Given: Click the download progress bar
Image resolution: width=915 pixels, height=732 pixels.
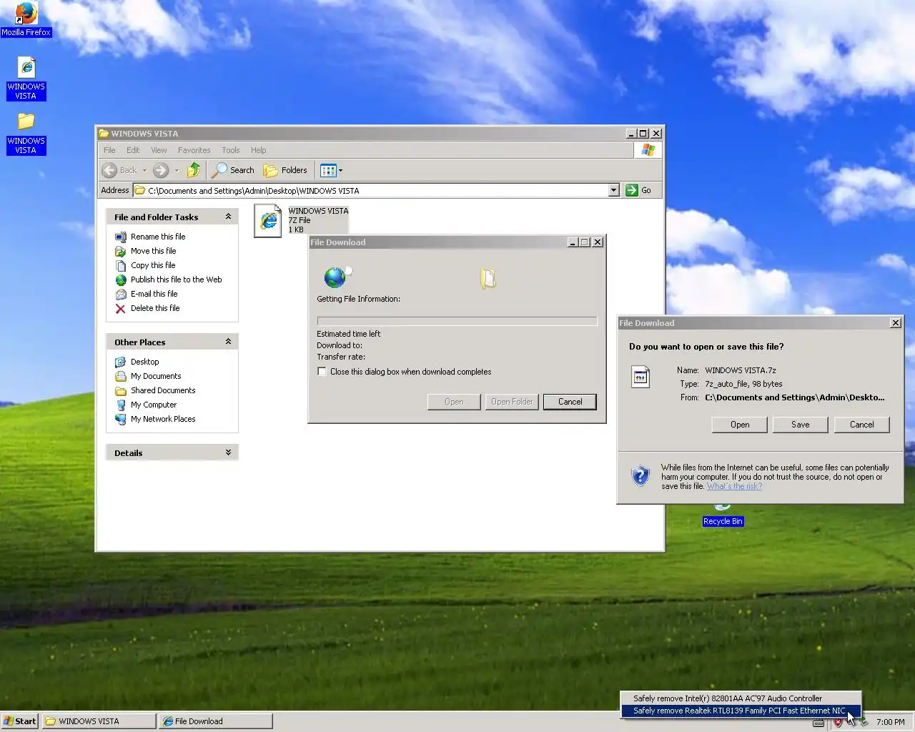Looking at the screenshot, I should tap(457, 321).
